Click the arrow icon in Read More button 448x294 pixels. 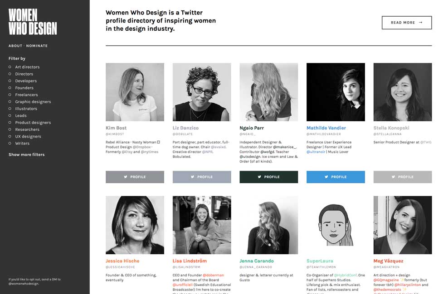point(421,23)
